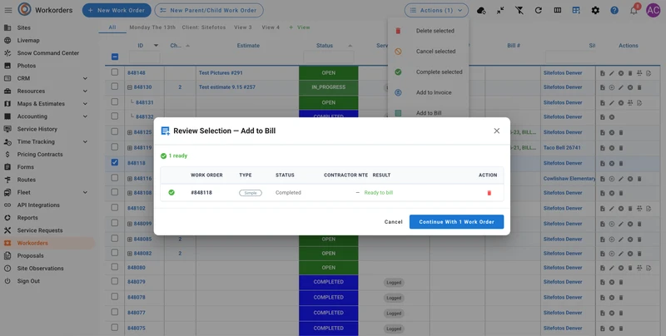This screenshot has height=336, width=666.
Task: Add a new view with + View
Action: pyautogui.click(x=300, y=27)
